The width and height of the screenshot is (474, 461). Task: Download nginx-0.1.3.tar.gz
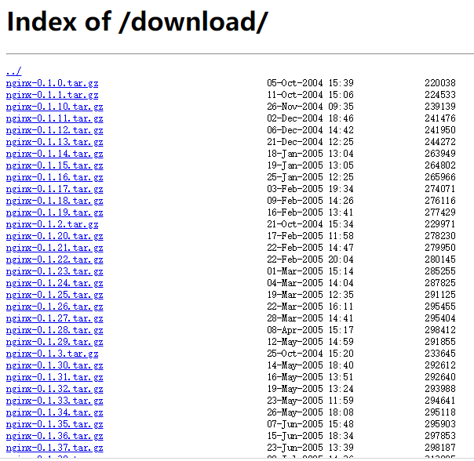pos(52,354)
